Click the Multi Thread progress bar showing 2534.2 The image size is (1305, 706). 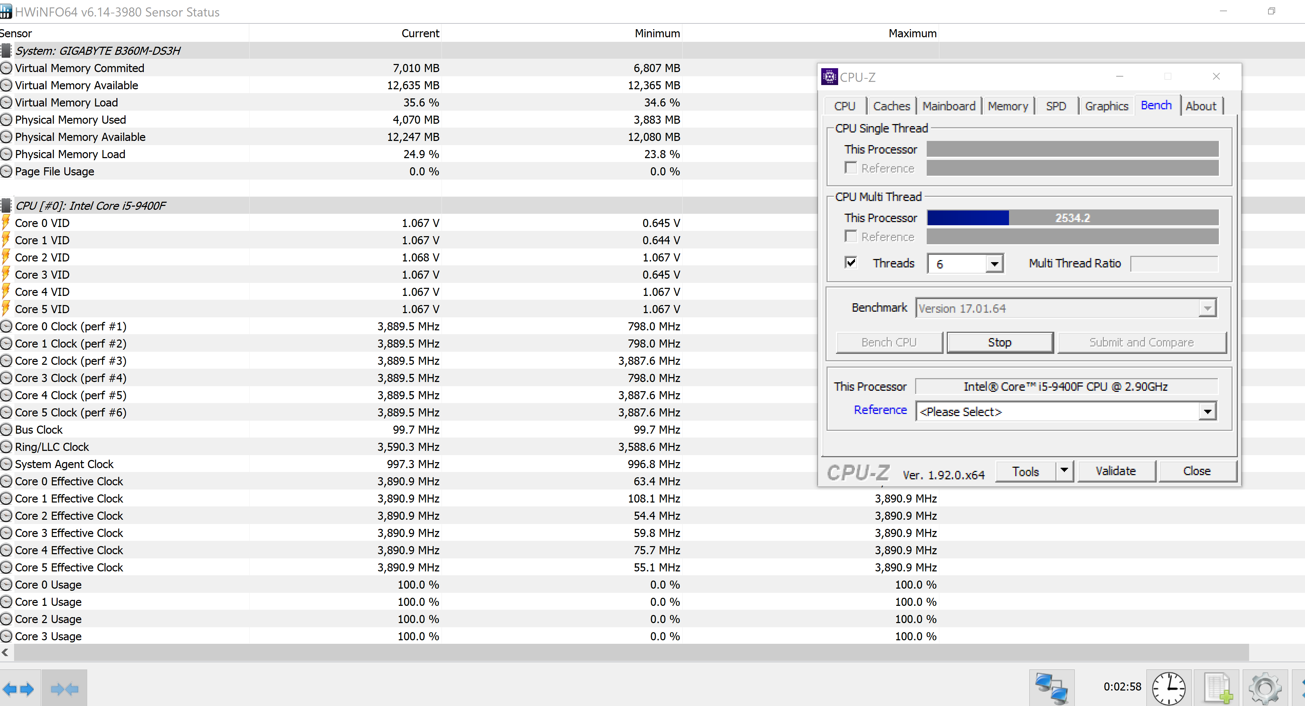[x=1073, y=218]
